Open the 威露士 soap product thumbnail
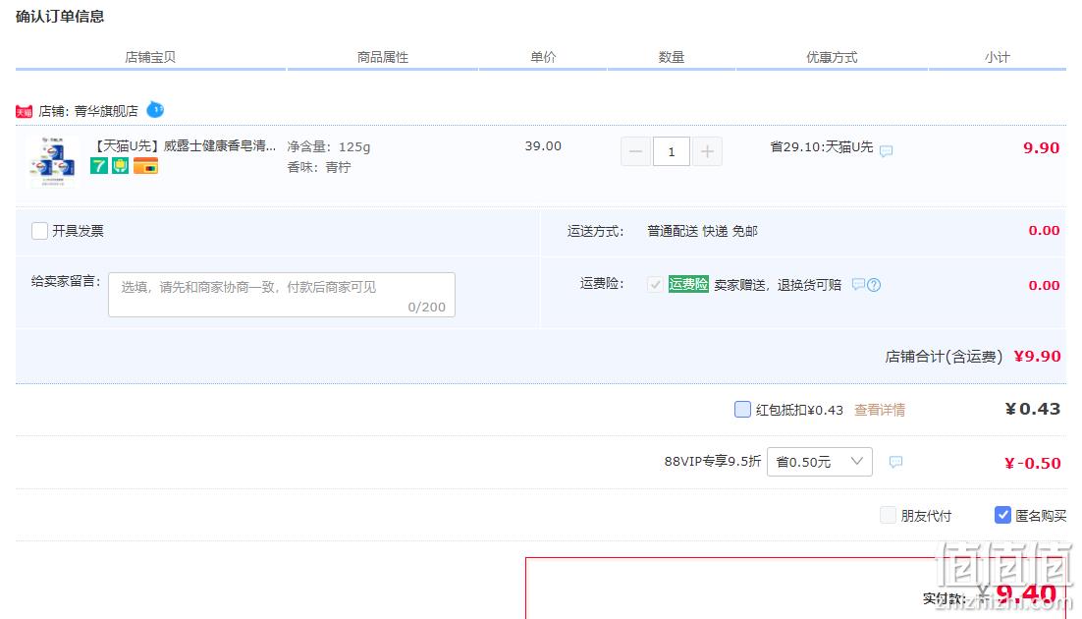Screen dimensions: 1082x619 click(52, 162)
